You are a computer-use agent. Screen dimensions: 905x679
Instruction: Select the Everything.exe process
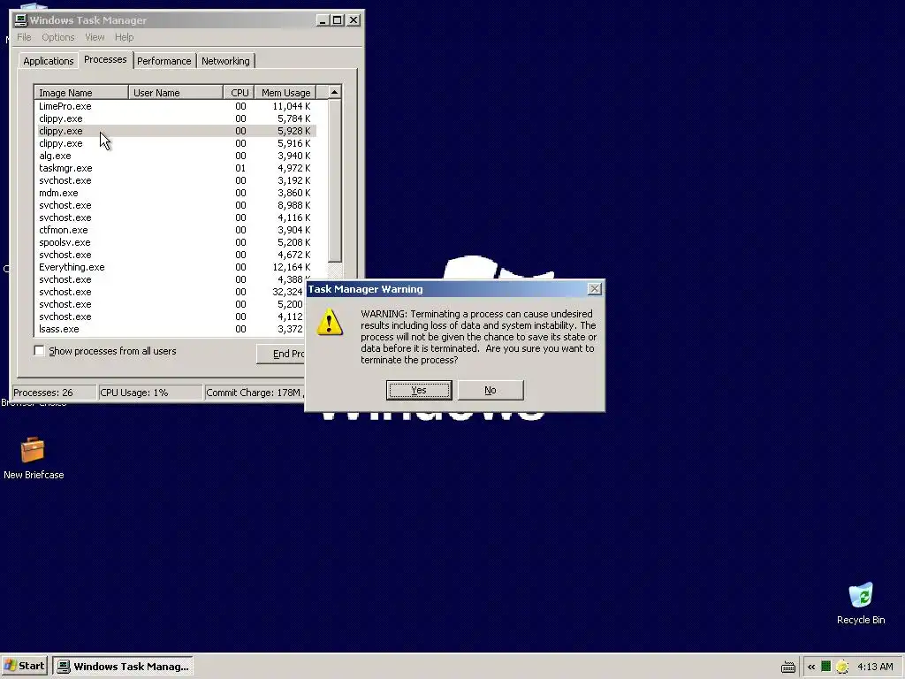pos(175,267)
